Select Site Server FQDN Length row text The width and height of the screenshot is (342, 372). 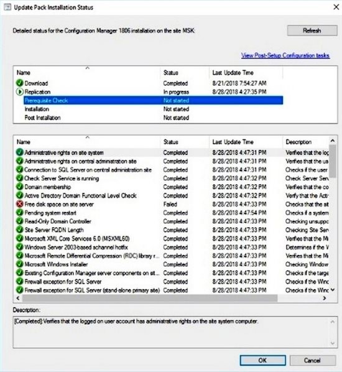[x=54, y=230]
